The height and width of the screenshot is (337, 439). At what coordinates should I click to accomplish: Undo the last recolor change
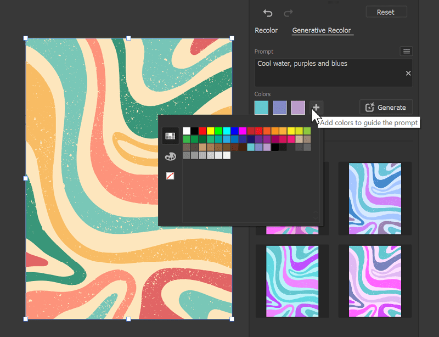click(268, 13)
